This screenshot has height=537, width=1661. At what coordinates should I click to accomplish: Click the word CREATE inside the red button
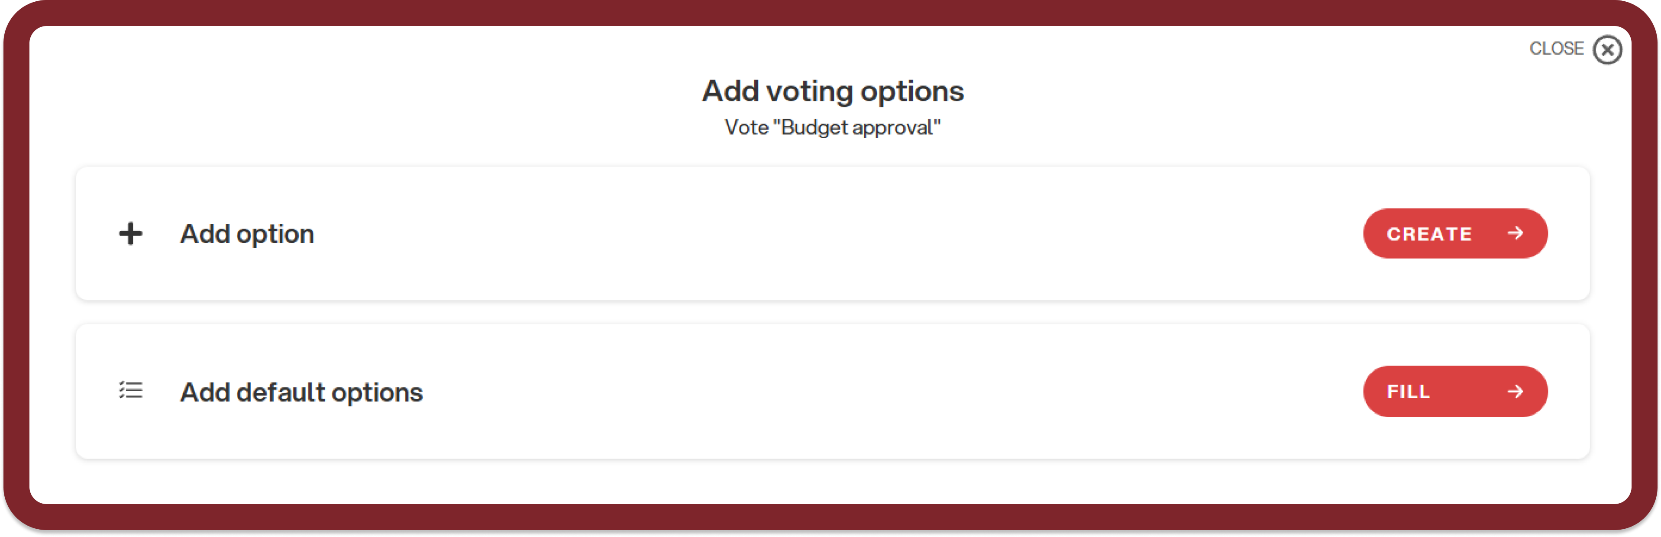1429,233
